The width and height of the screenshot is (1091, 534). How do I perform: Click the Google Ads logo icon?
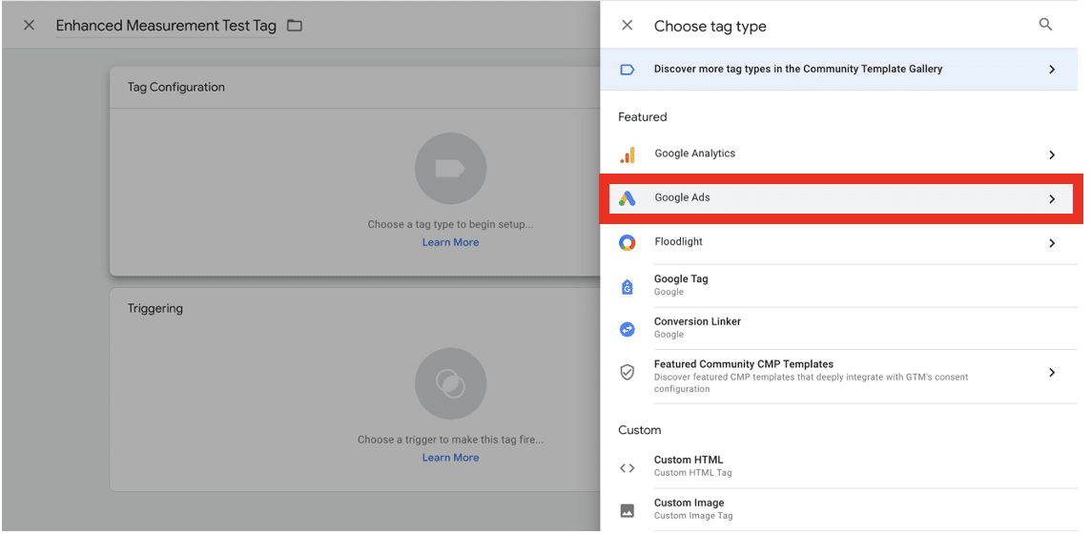coord(627,198)
